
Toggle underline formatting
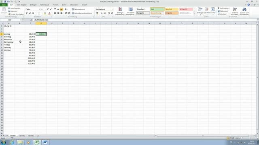(33, 13)
